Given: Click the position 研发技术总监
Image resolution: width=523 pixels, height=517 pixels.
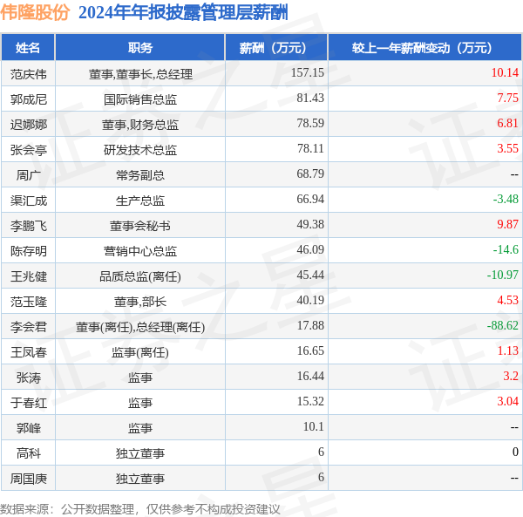Looking at the screenshot, I should 140,150.
